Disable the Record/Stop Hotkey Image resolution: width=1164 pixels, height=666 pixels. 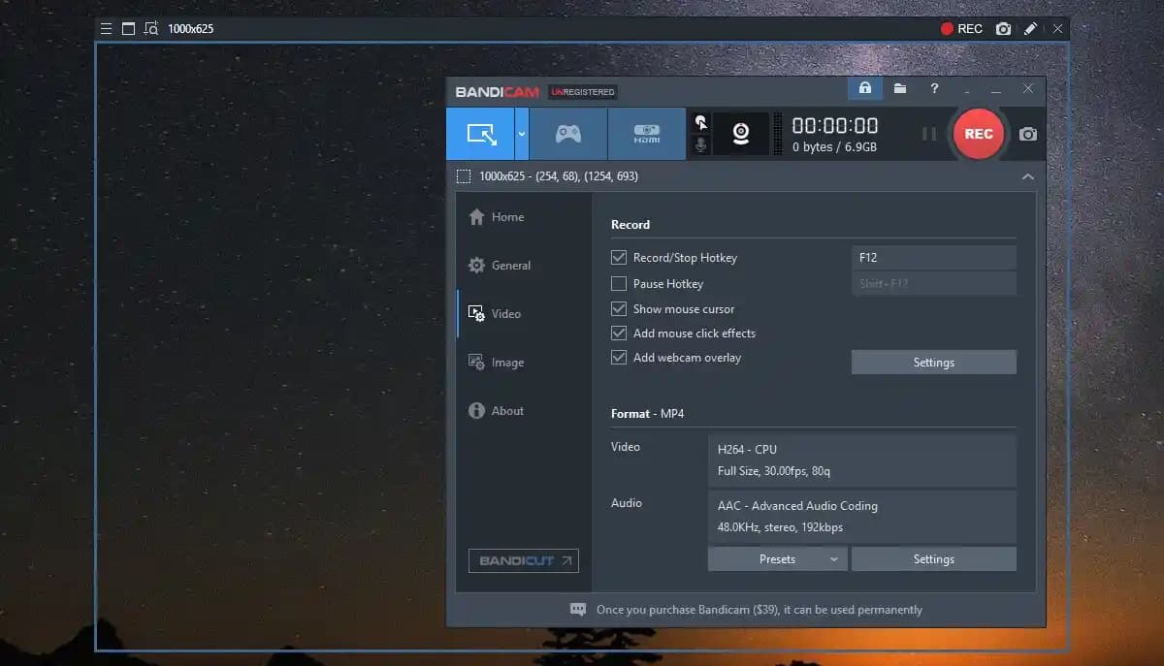point(619,257)
